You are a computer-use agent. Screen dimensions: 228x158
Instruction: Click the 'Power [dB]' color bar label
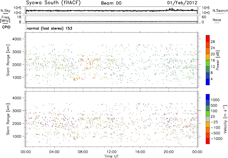(x=218, y=60)
